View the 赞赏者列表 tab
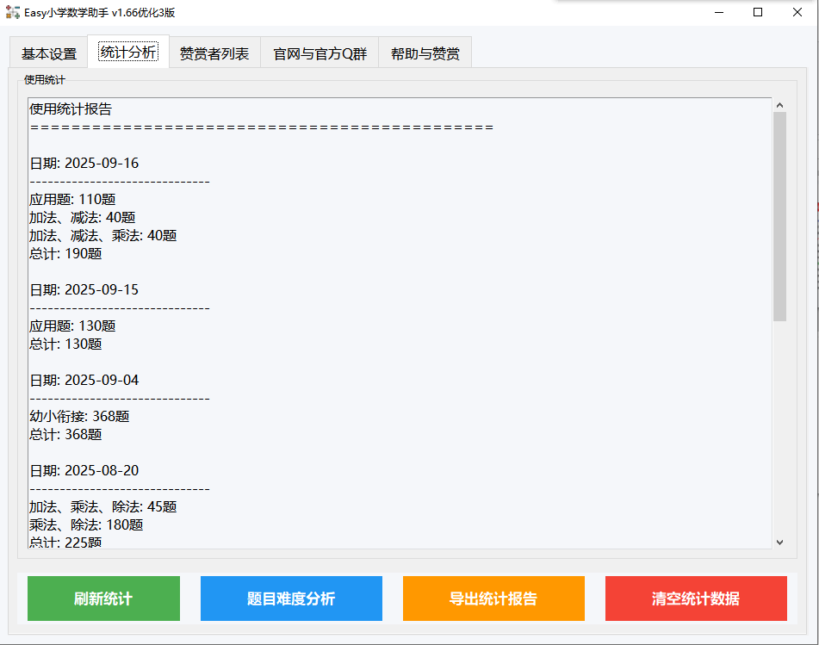Image resolution: width=819 pixels, height=645 pixels. click(x=215, y=52)
